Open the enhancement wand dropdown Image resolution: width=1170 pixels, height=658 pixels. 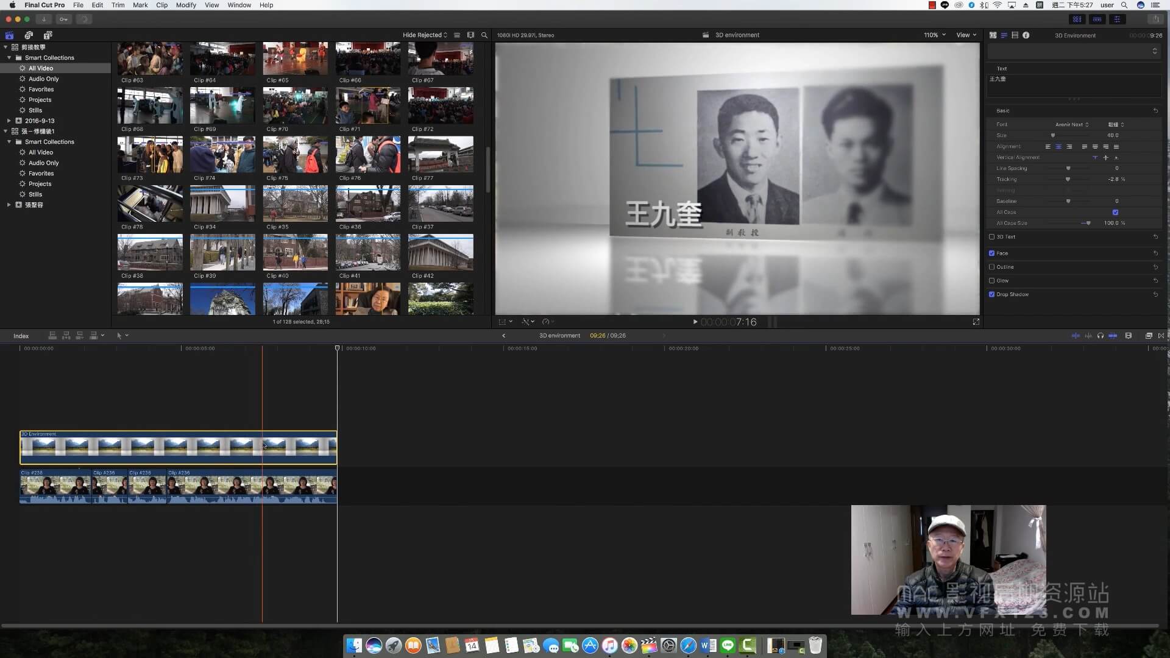tap(528, 322)
